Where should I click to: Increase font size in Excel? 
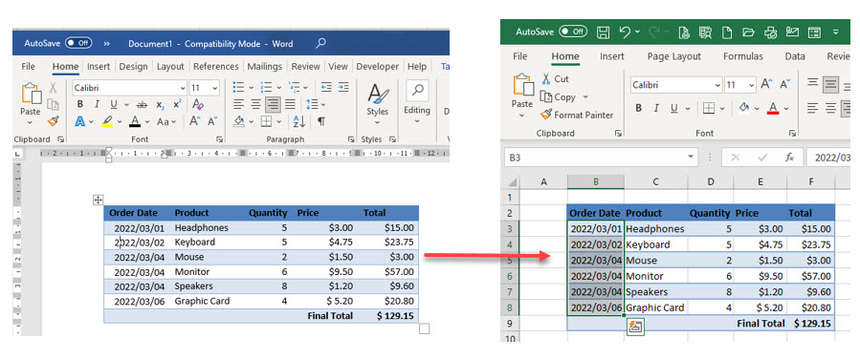click(x=766, y=85)
